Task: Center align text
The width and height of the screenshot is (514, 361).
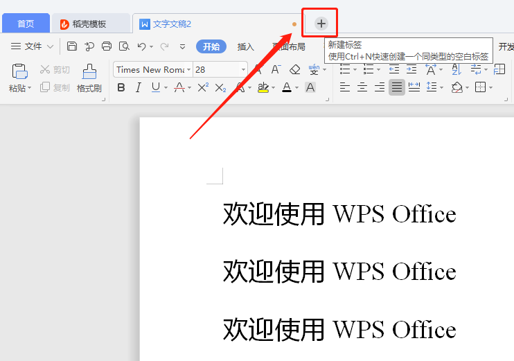Action: 362,87
